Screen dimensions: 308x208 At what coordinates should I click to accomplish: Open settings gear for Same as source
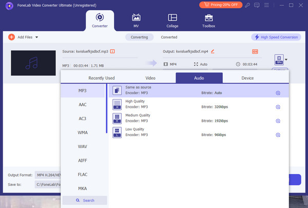coord(278,93)
